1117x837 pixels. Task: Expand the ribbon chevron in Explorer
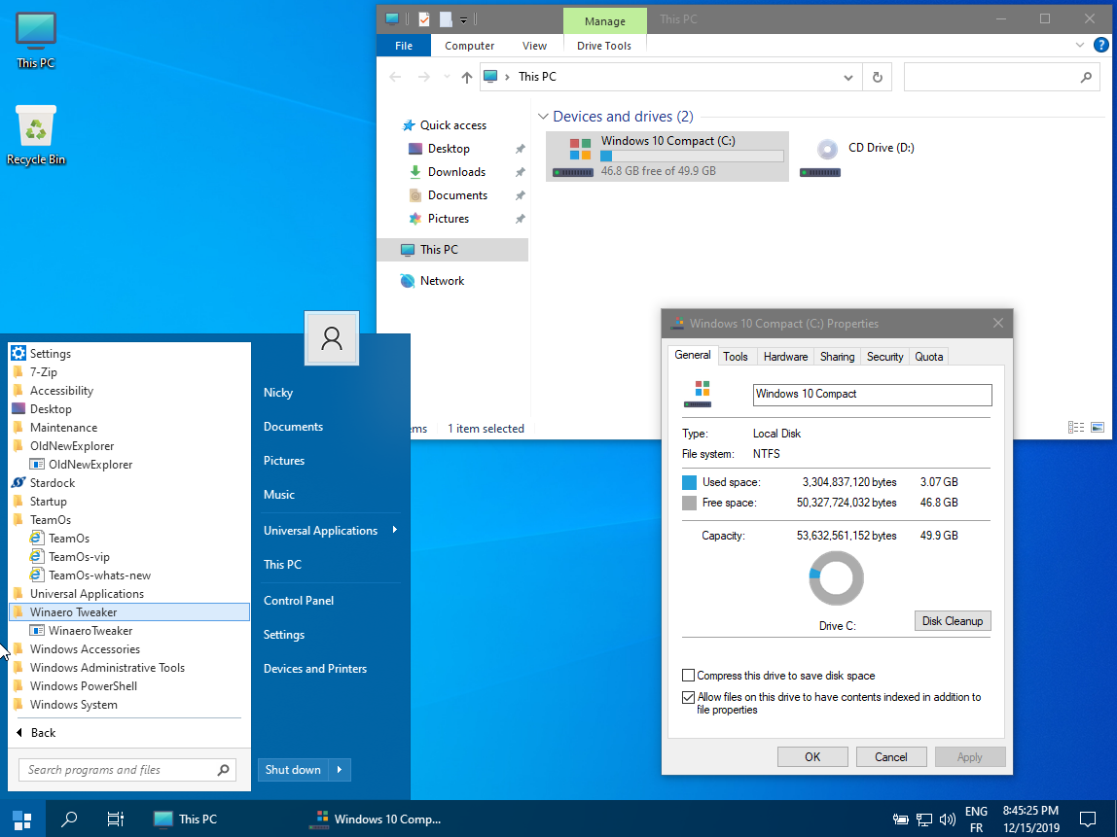pyautogui.click(x=1079, y=46)
